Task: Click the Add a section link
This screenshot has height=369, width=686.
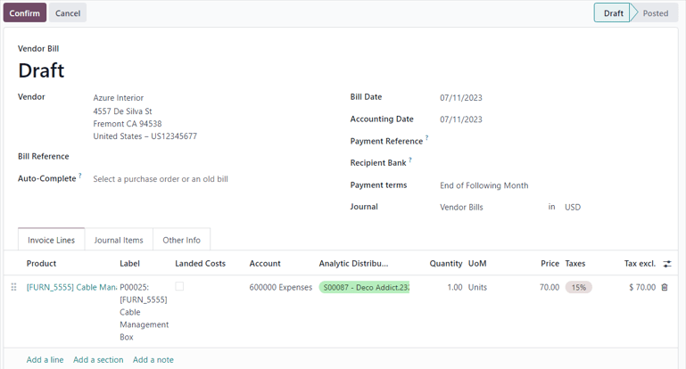Action: click(x=98, y=360)
